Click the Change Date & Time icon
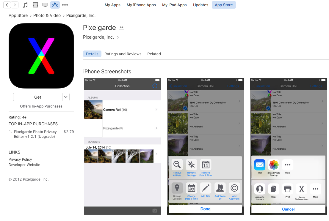 [191, 188]
